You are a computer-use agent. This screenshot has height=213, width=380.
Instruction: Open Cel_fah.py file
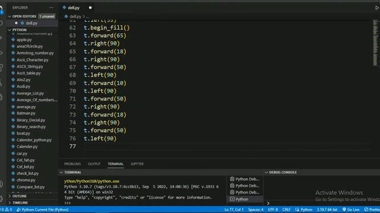pos(26,160)
